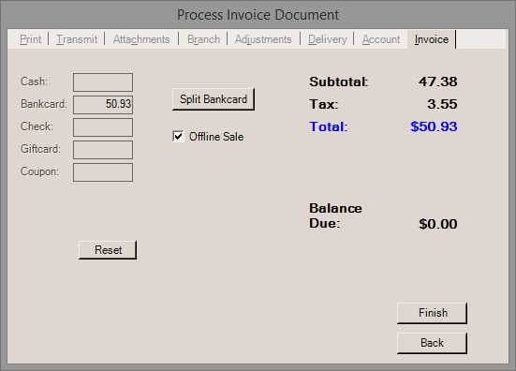Switch to the Print tab
516x371 pixels.
tap(30, 39)
